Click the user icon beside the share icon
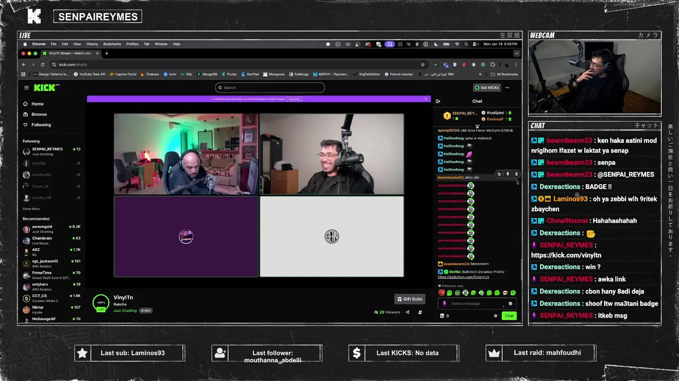Viewport: 679px width, 381px height. pyautogui.click(x=420, y=312)
